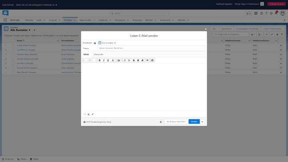
Task: Click the Senden button
Action: click(194, 122)
